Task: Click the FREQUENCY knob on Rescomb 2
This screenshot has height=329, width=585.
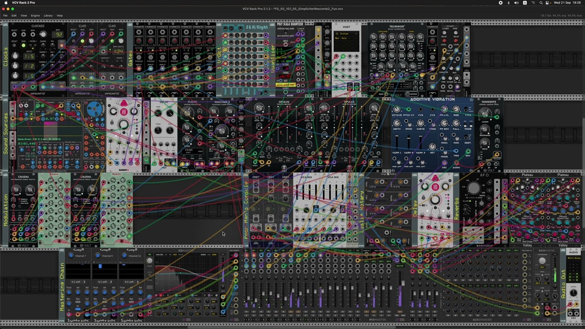Action: pyautogui.click(x=221, y=130)
